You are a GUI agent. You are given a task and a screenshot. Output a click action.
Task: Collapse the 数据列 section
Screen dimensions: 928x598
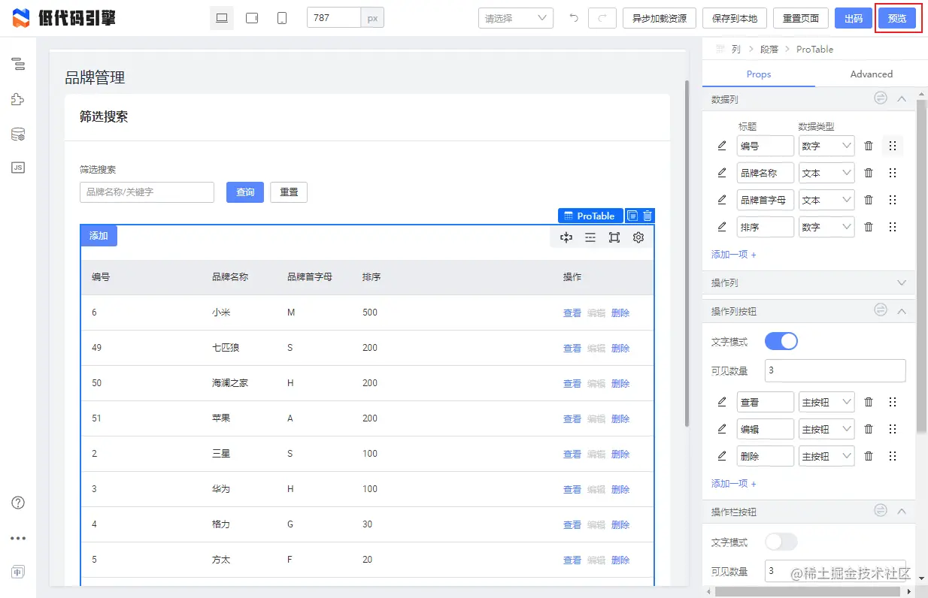[902, 98]
